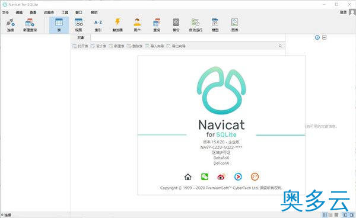Click the green WeChat icon in About dialog
Screen dimensions: 356x218
[205, 177]
